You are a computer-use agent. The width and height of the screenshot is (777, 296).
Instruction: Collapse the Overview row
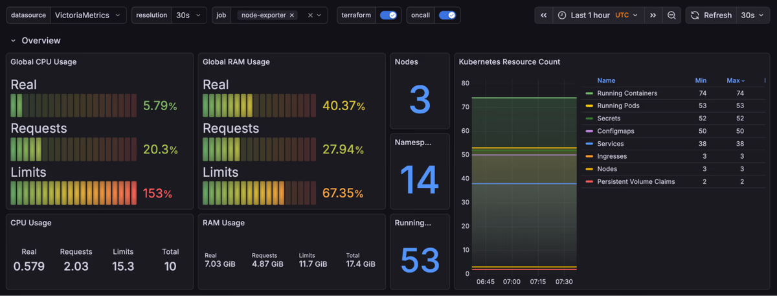pos(13,40)
